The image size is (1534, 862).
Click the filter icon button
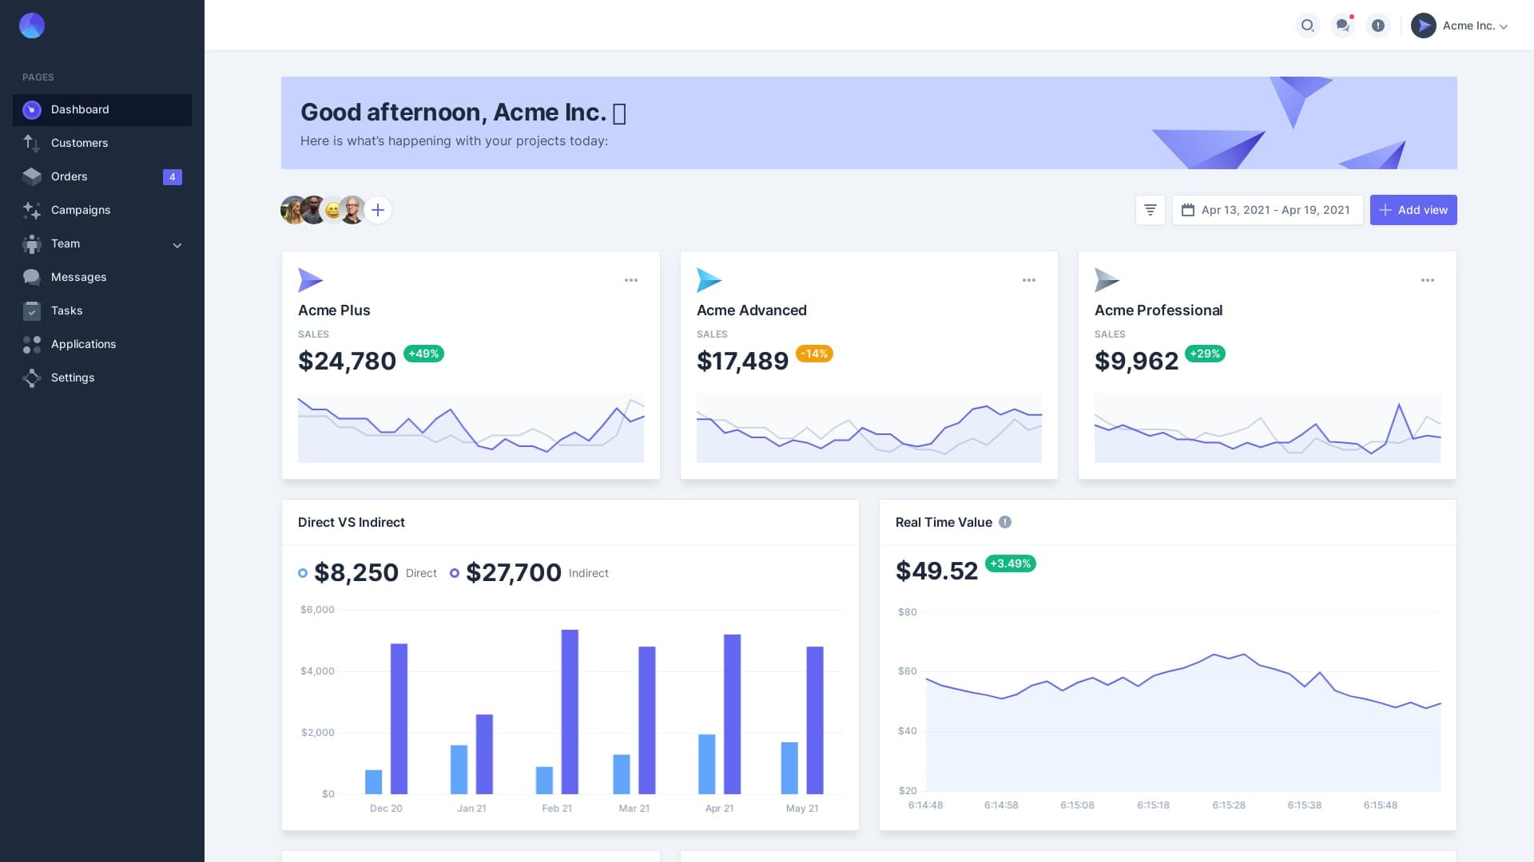pyautogui.click(x=1150, y=210)
